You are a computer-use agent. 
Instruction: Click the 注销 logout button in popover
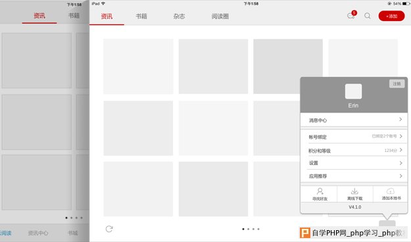(x=397, y=84)
